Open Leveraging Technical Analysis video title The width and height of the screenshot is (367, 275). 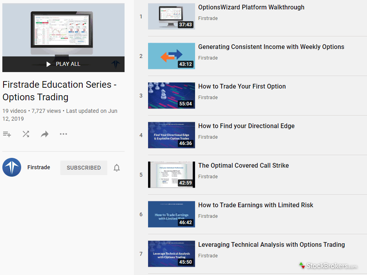[271, 244]
